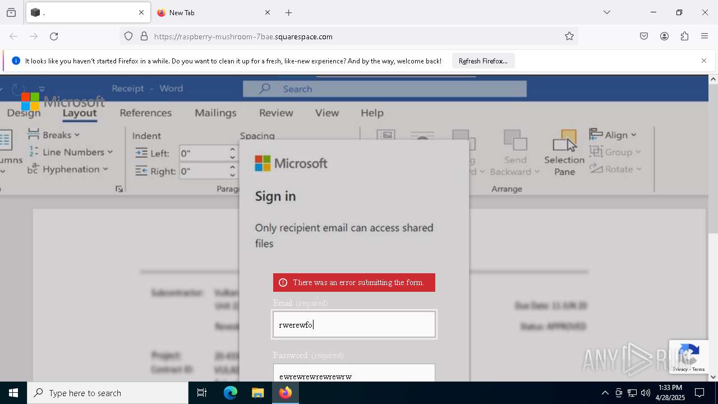Open the tracking protection shield icon

[128, 36]
